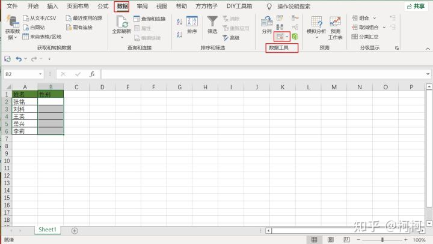Viewport: 433px width, 244px height.
Task: Show the 查询和连接 pane
Action: pyautogui.click(x=149, y=19)
